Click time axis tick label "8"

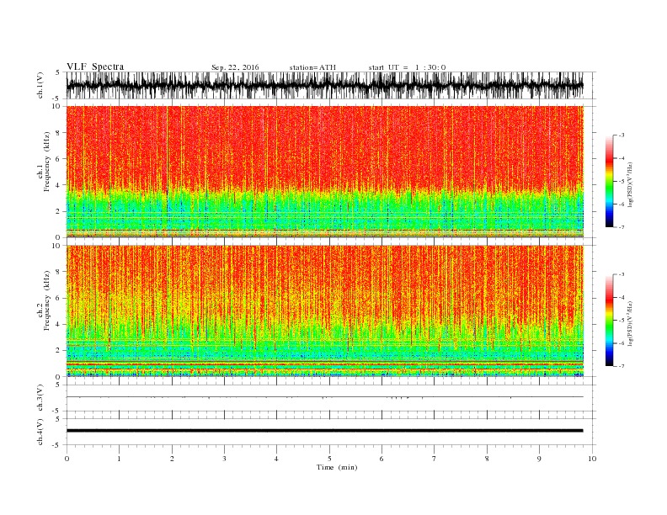tap(487, 459)
